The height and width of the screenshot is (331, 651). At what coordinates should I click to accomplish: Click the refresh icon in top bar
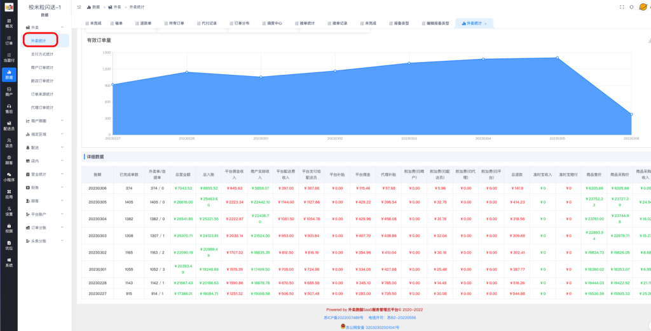631,7
